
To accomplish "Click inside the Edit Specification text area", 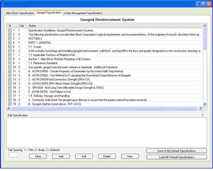I will [106, 133].
